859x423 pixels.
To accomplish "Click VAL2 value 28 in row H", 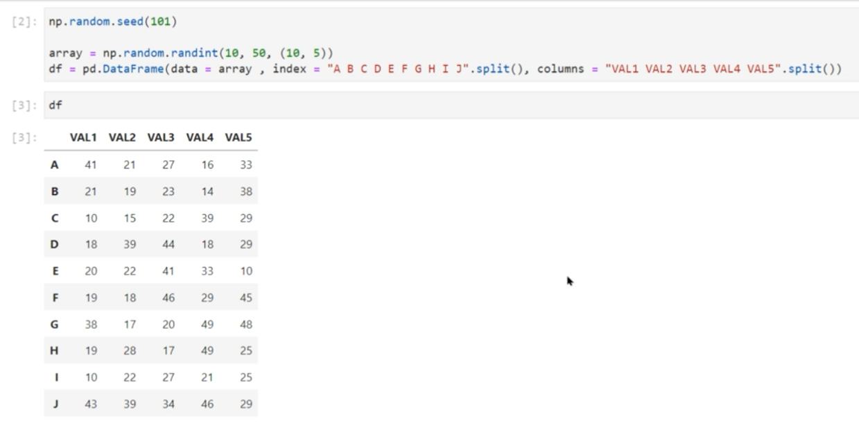I will [129, 349].
